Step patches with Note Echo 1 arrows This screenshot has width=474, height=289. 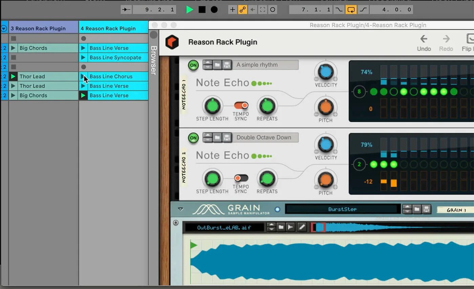[x=208, y=65]
